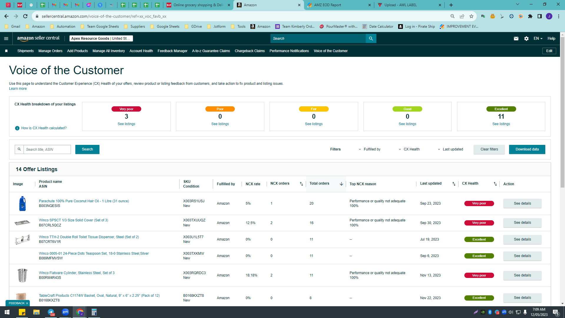Sort the table by NCX orders arrows
The height and width of the screenshot is (318, 565).
pos(301,184)
